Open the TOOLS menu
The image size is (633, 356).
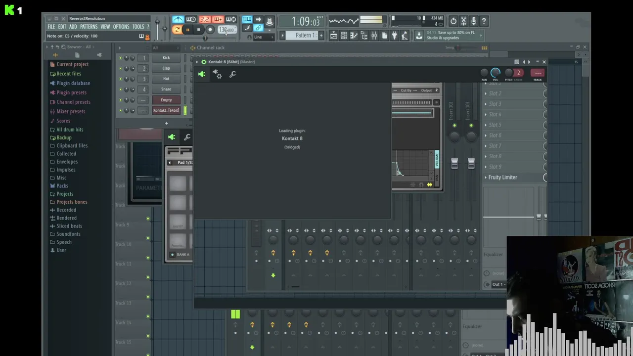tap(138, 27)
